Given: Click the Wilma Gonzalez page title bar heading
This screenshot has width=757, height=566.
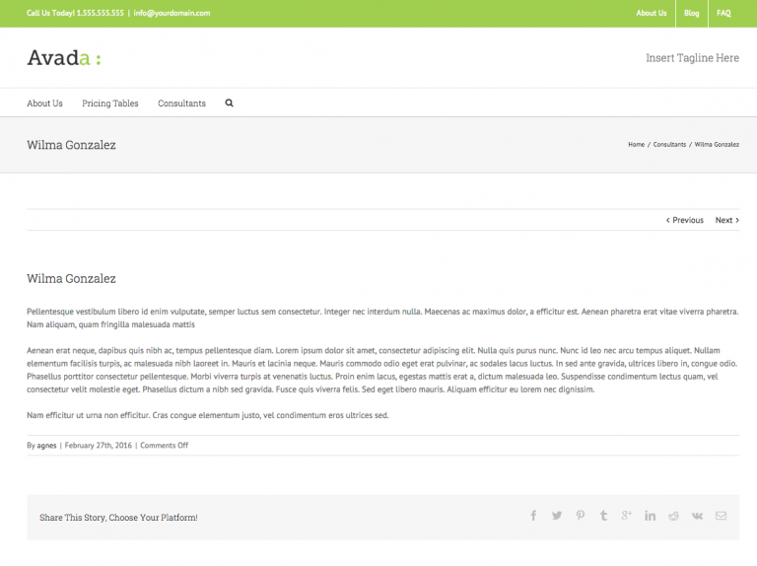Looking at the screenshot, I should tap(71, 145).
